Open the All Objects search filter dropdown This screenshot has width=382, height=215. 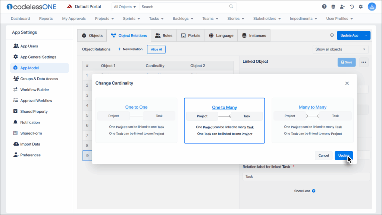click(125, 7)
